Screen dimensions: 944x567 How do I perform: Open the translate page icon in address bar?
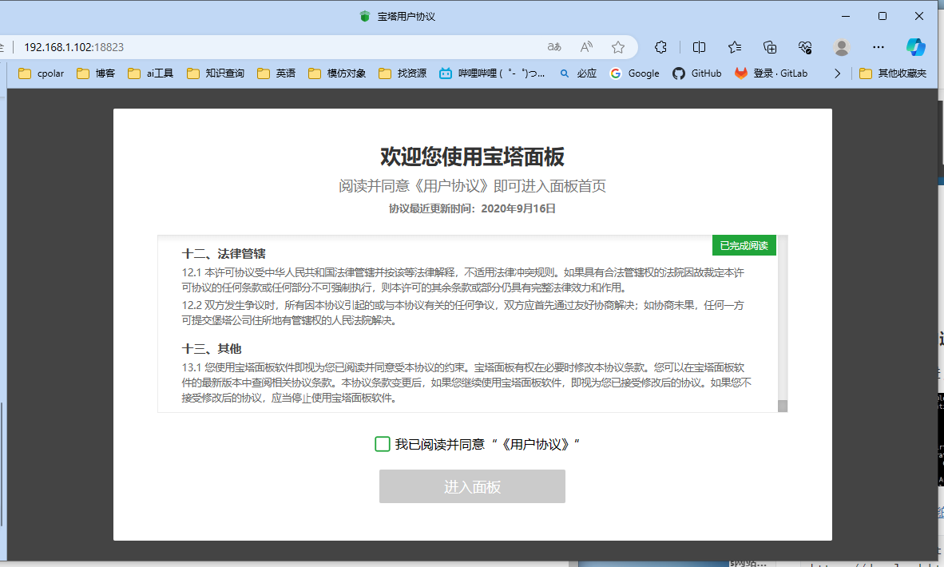pos(554,47)
